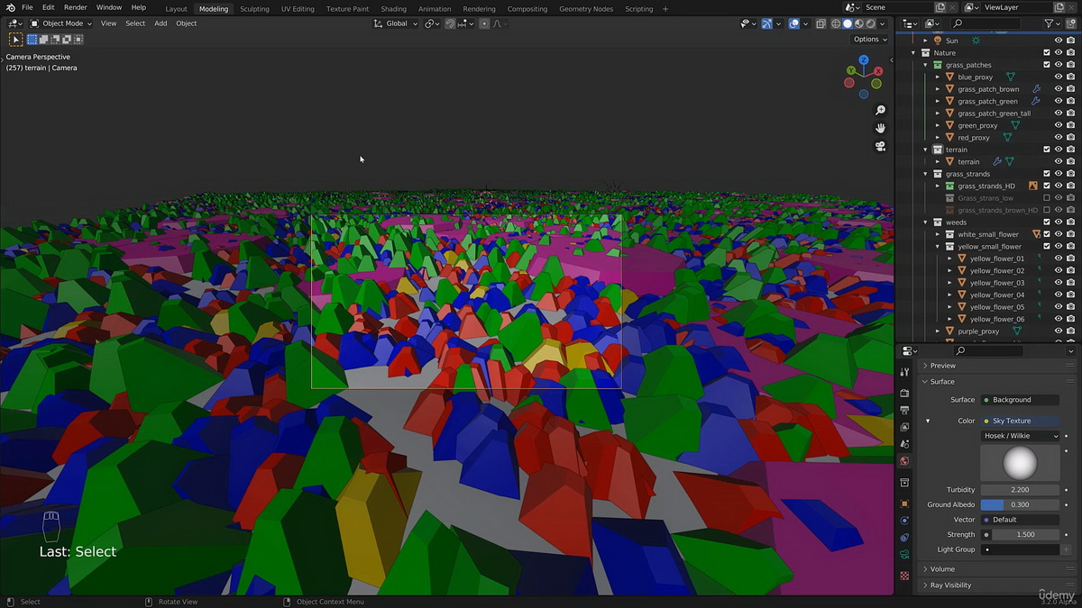This screenshot has height=608, width=1082.
Task: Open the Collection properties tab
Action: tap(904, 483)
